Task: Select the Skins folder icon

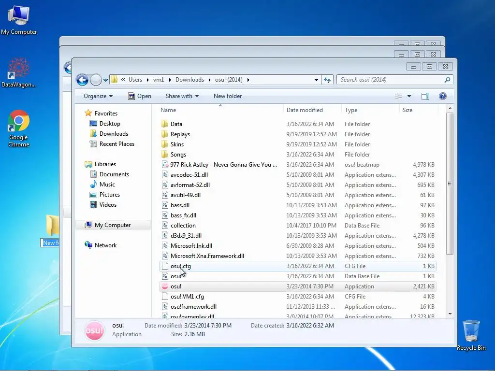Action: pos(164,144)
